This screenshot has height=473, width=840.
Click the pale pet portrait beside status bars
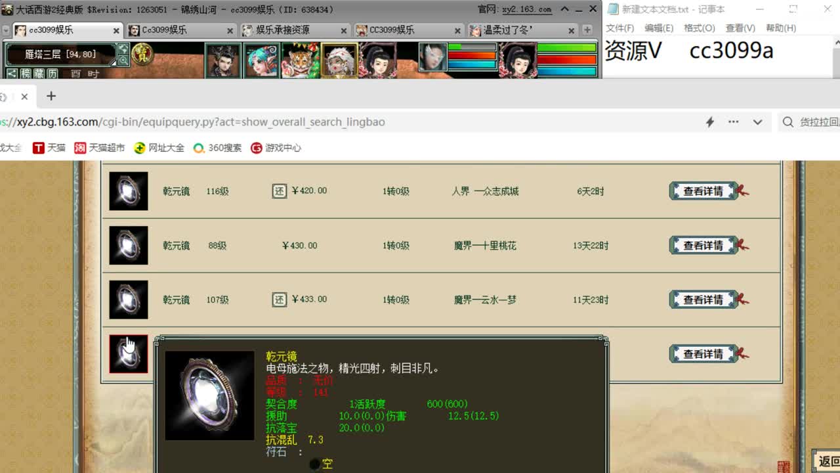coord(433,57)
